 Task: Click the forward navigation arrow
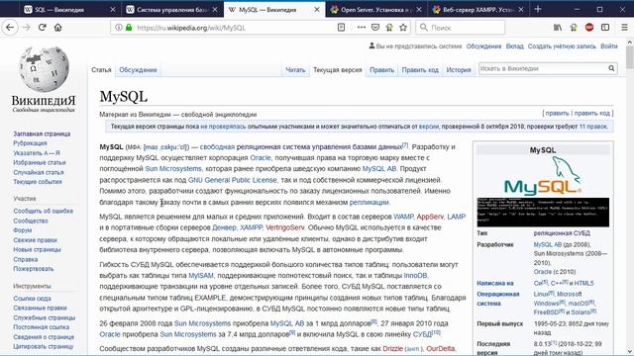click(x=27, y=28)
